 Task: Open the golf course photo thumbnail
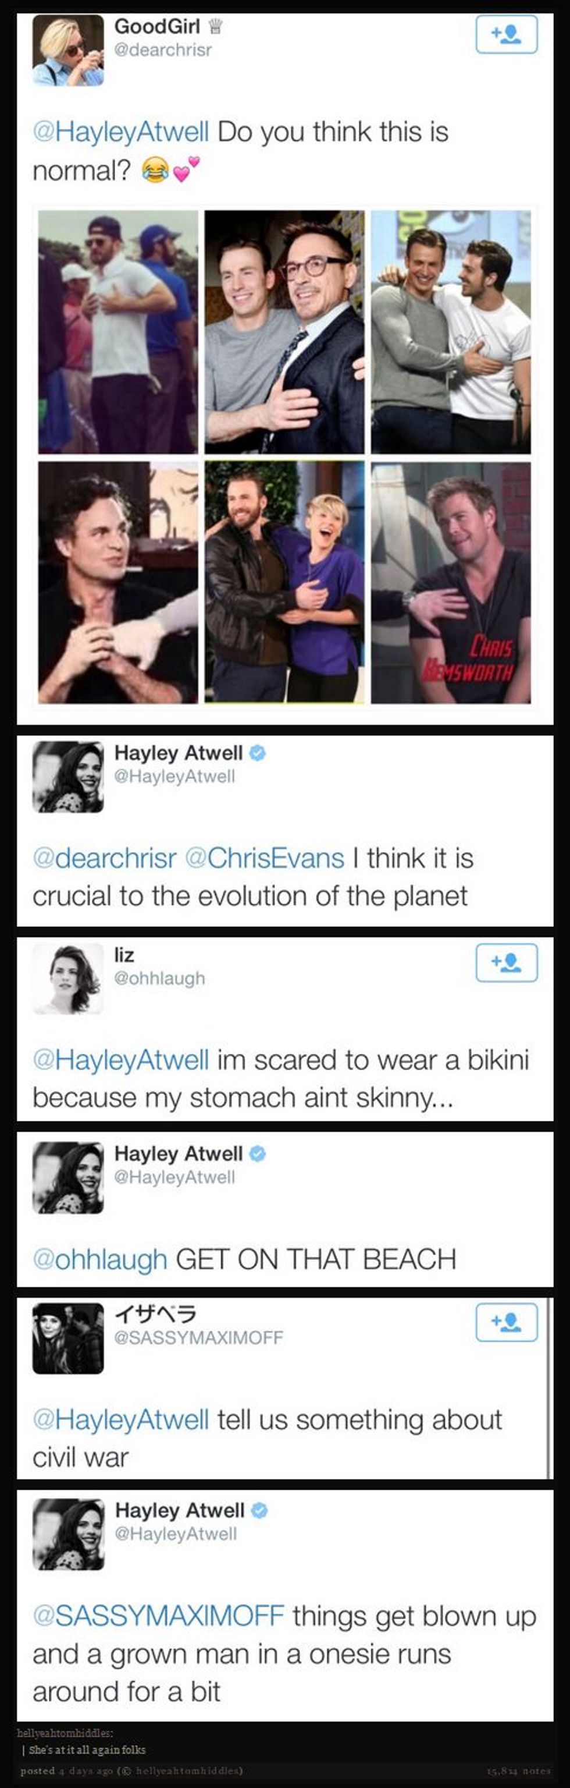click(x=118, y=332)
